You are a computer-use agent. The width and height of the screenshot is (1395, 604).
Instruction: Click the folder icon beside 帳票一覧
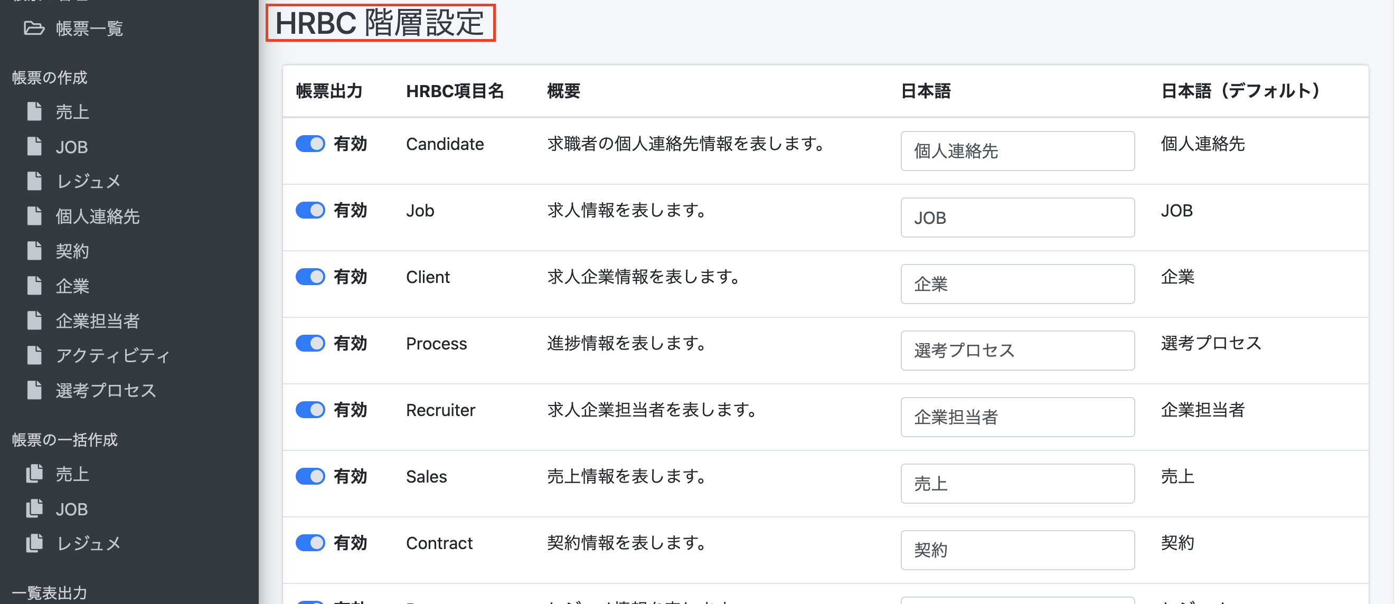[x=34, y=27]
